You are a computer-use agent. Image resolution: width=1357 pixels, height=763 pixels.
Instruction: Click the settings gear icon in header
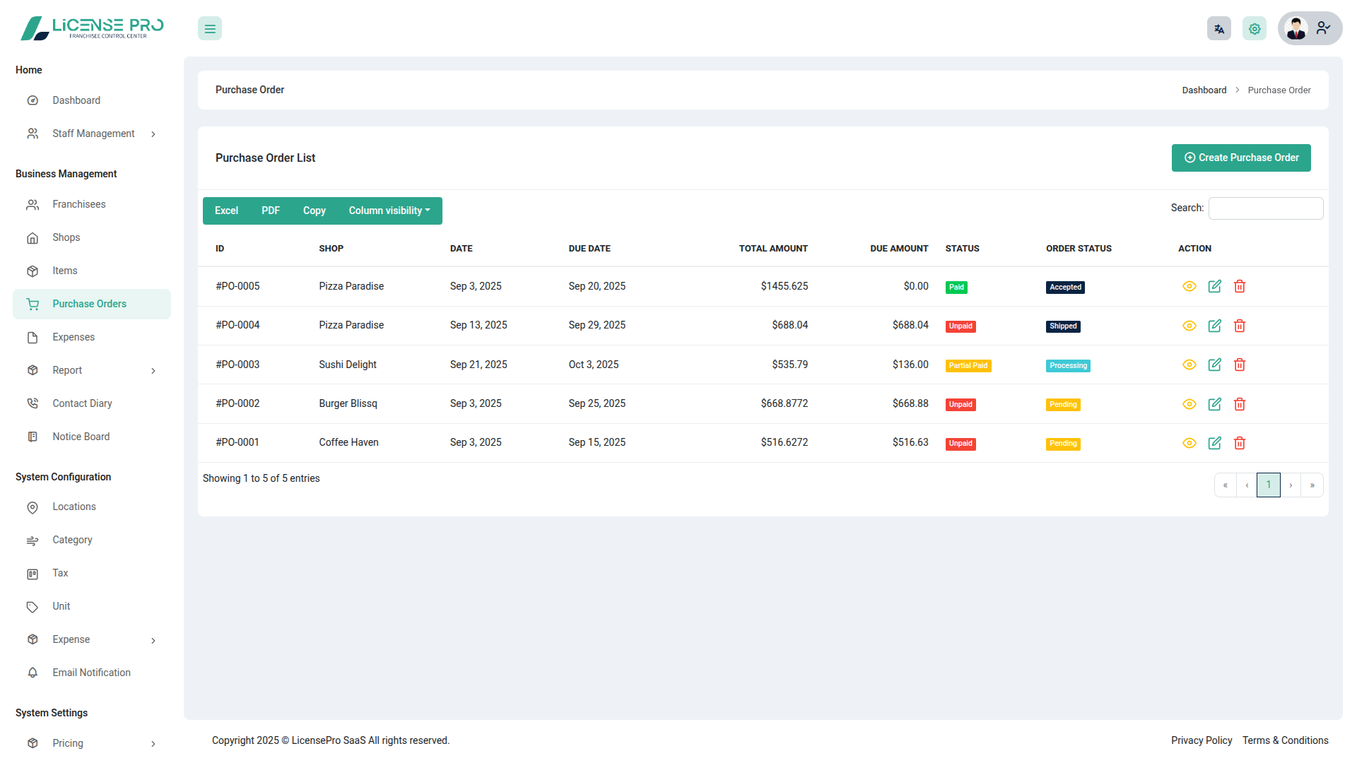1254,29
